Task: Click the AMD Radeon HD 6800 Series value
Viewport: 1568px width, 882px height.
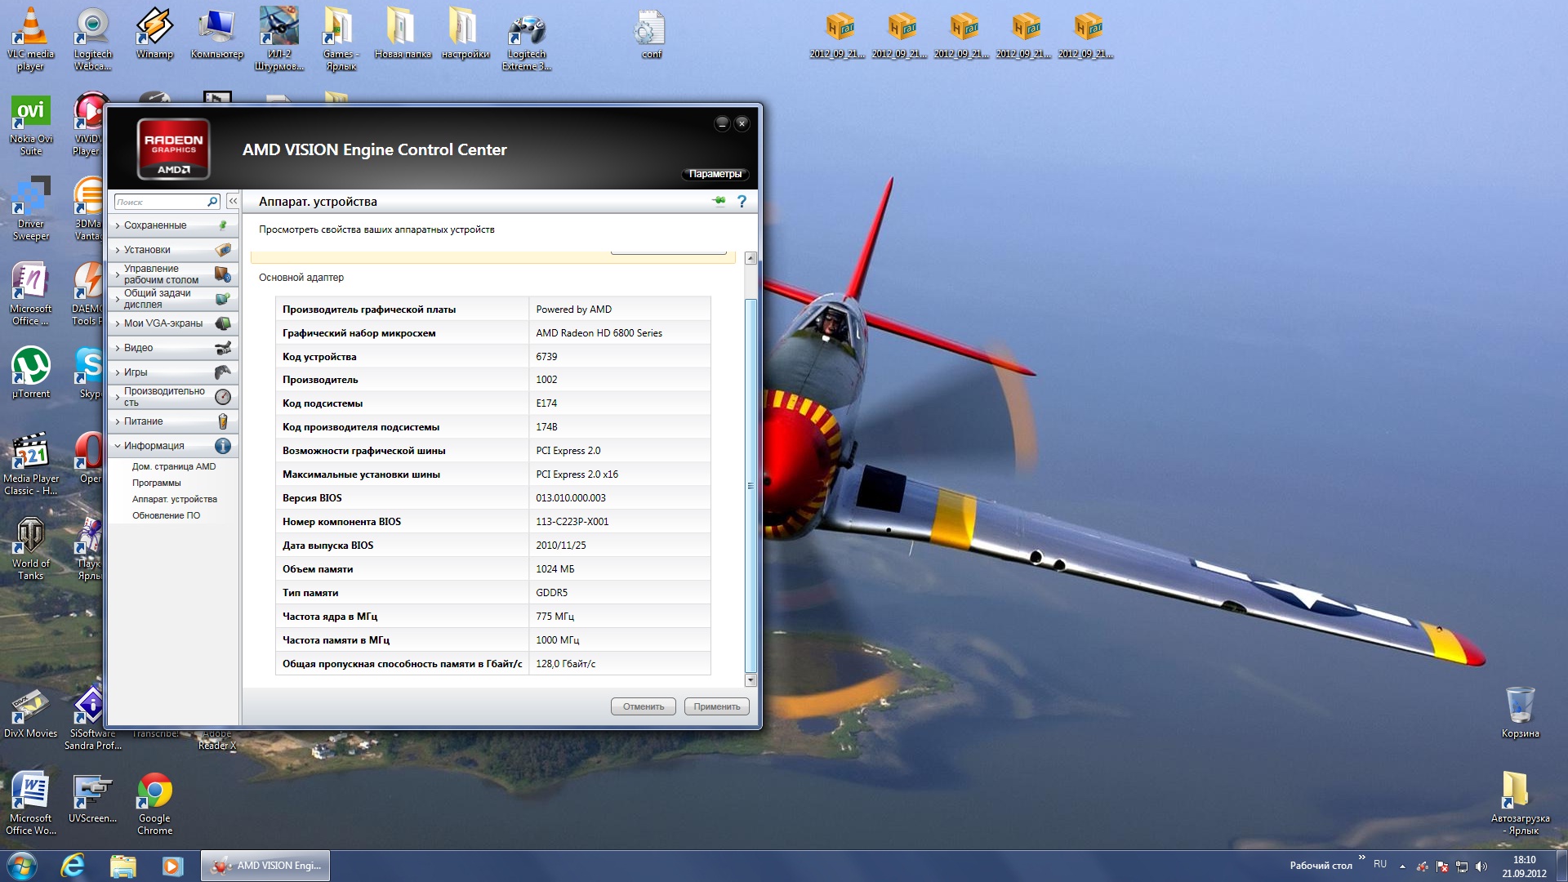Action: (x=599, y=333)
